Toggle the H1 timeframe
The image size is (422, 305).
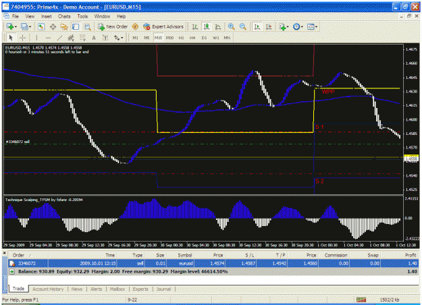coord(181,38)
